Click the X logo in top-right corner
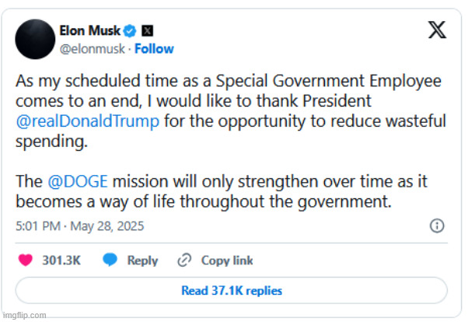The image size is (468, 322). click(x=437, y=30)
